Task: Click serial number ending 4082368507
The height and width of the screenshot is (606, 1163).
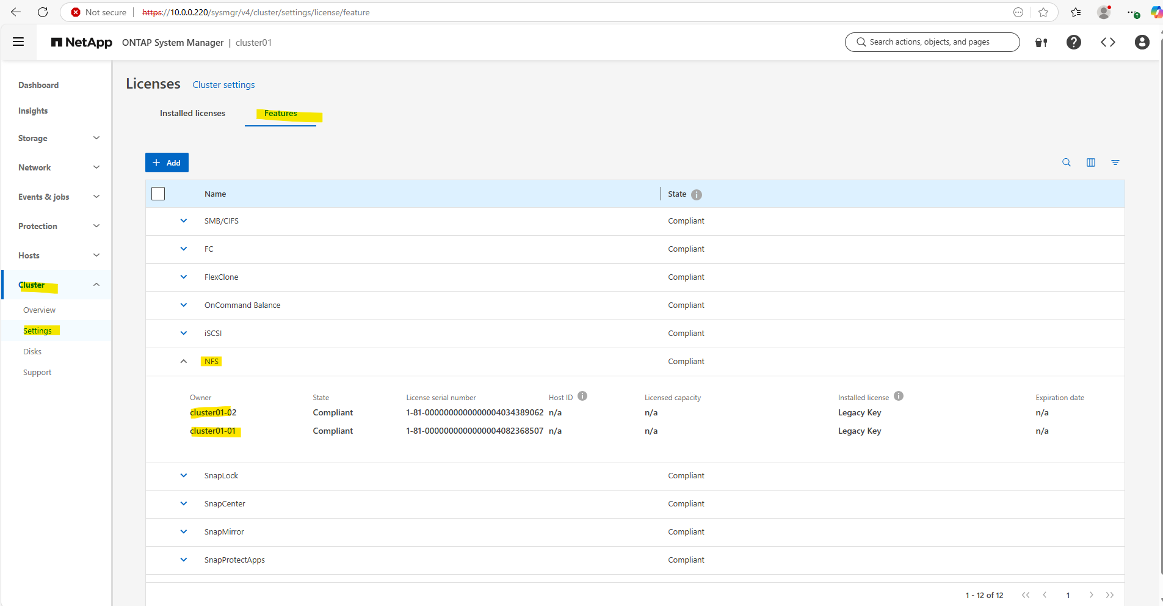Action: click(475, 431)
